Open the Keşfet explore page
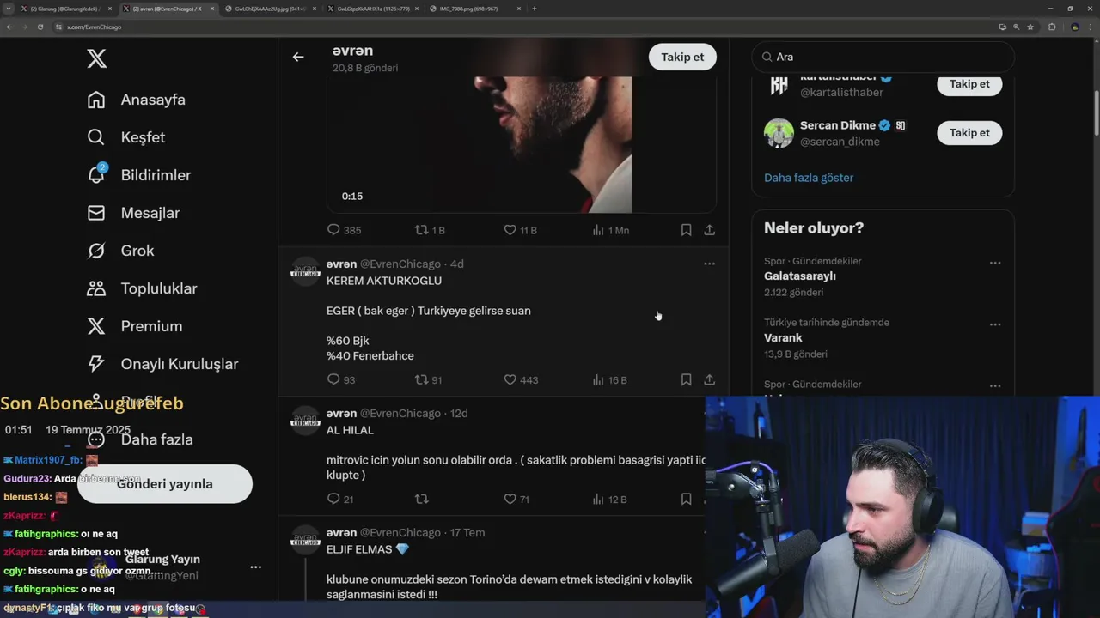1100x618 pixels. click(125, 137)
